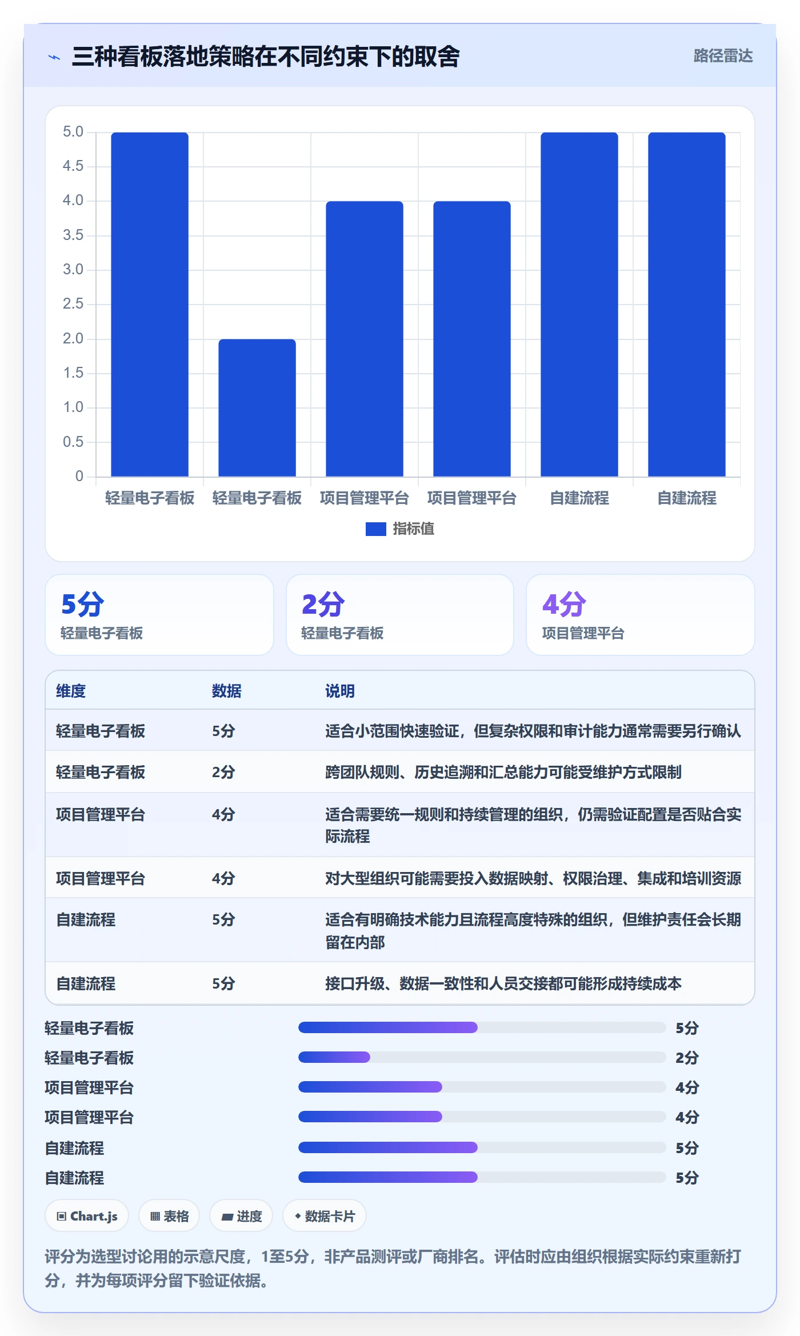Click the 数据 column header

click(x=227, y=691)
